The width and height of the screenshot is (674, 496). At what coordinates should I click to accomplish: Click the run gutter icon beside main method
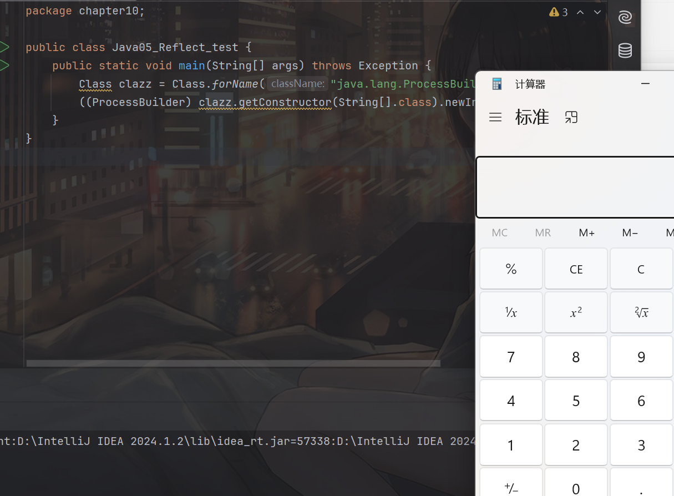pos(4,65)
